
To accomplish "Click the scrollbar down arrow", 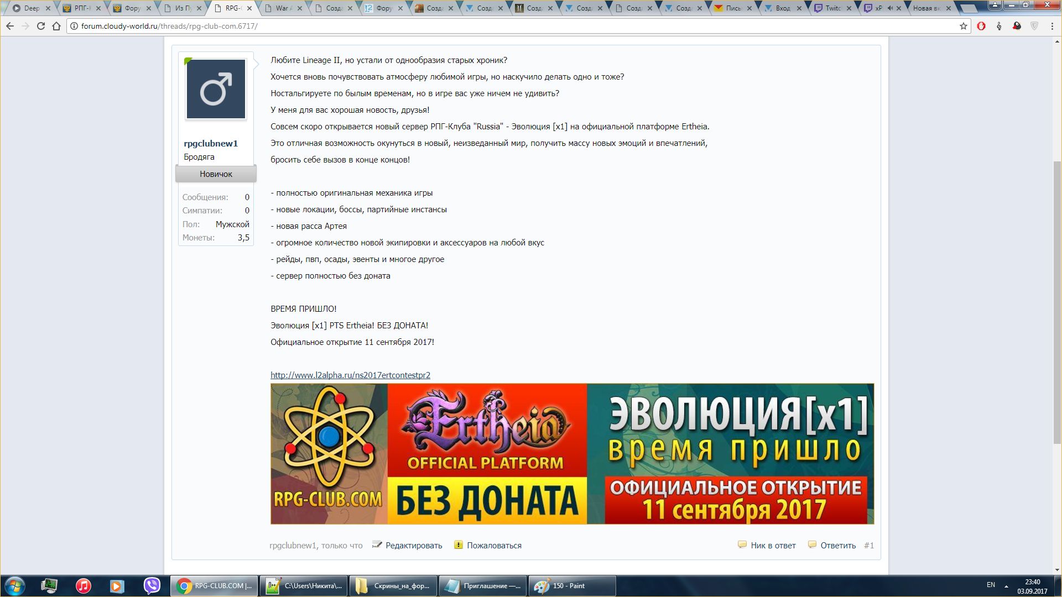I will [1057, 570].
